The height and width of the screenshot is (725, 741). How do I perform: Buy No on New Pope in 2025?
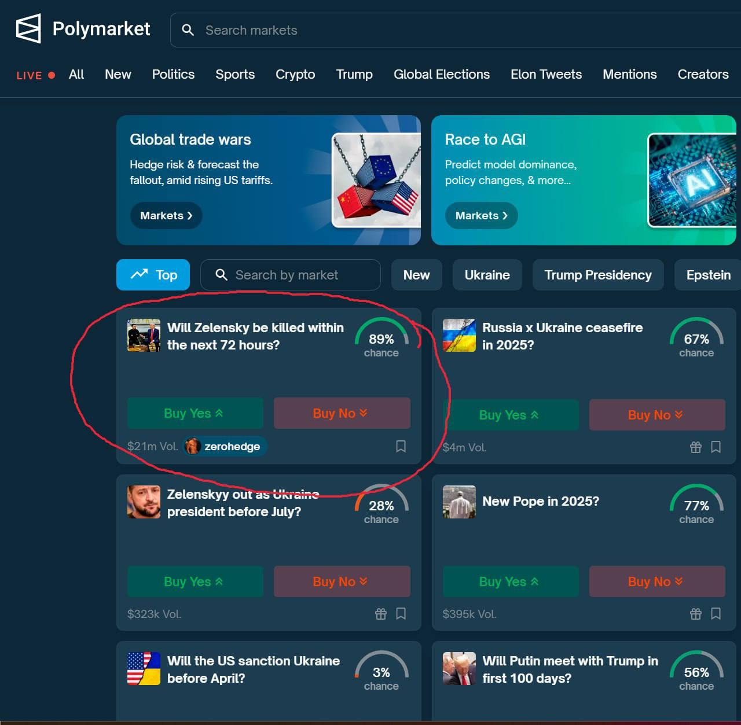coord(657,582)
